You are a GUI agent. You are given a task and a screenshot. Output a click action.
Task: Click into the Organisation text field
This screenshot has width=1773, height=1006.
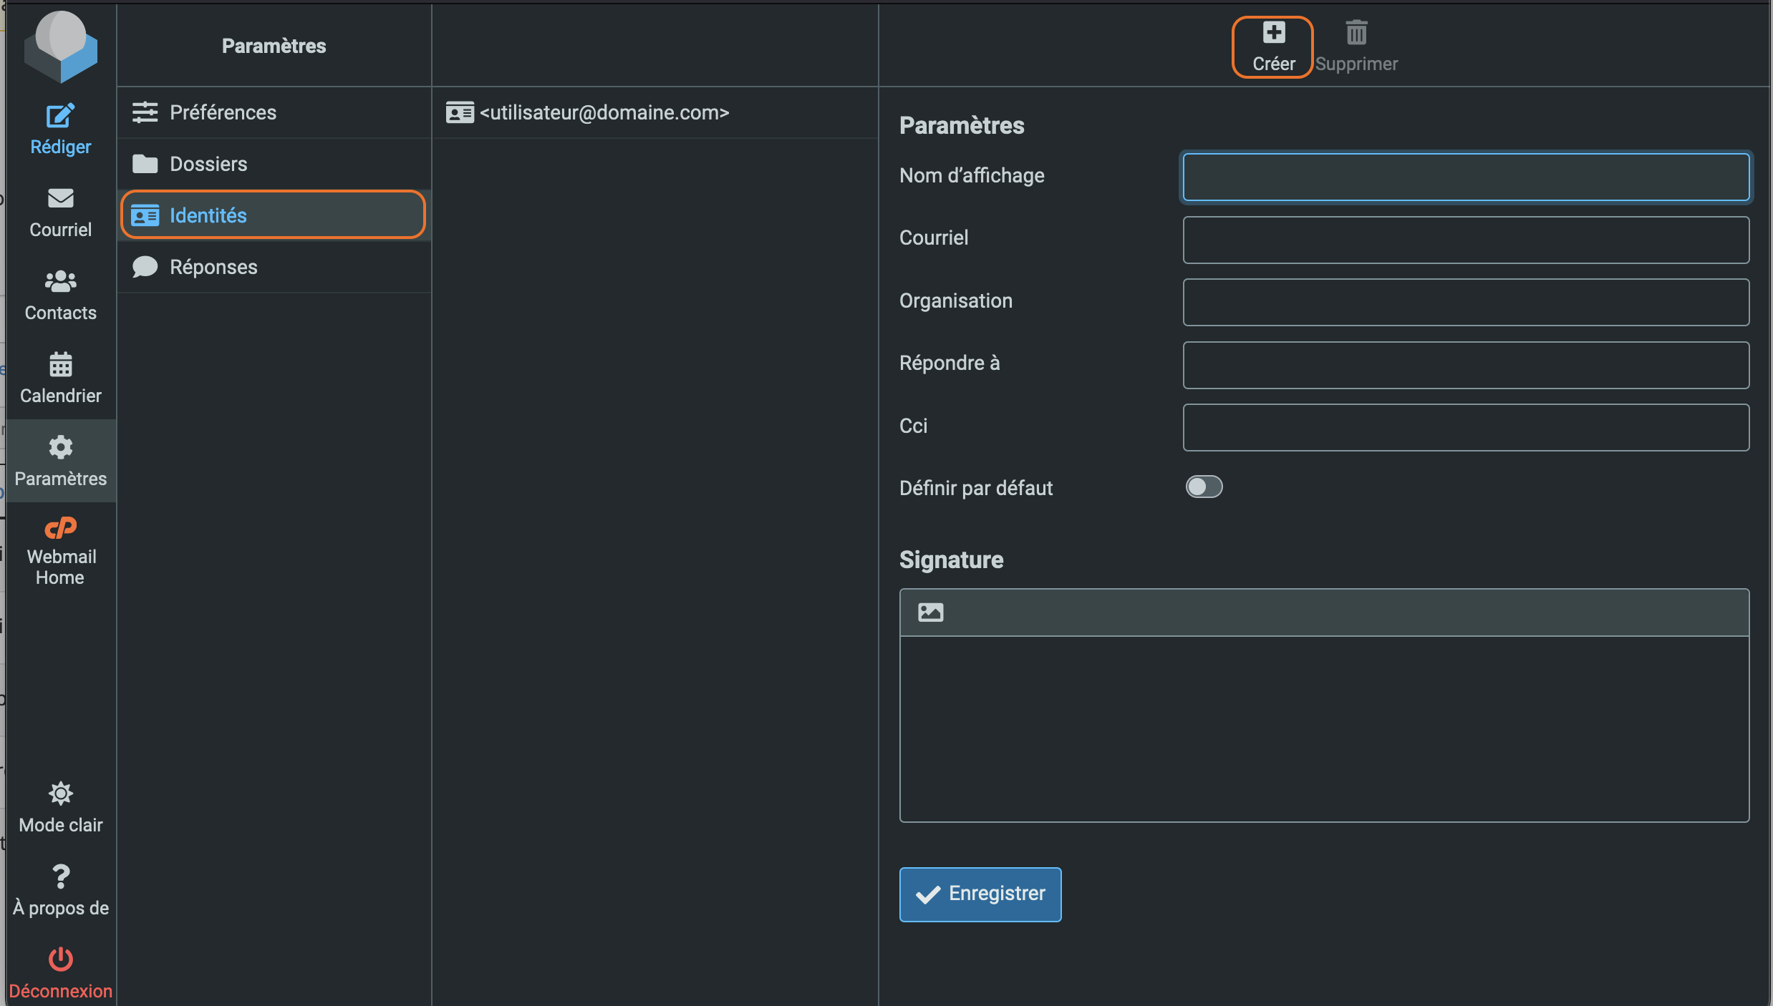pos(1466,302)
